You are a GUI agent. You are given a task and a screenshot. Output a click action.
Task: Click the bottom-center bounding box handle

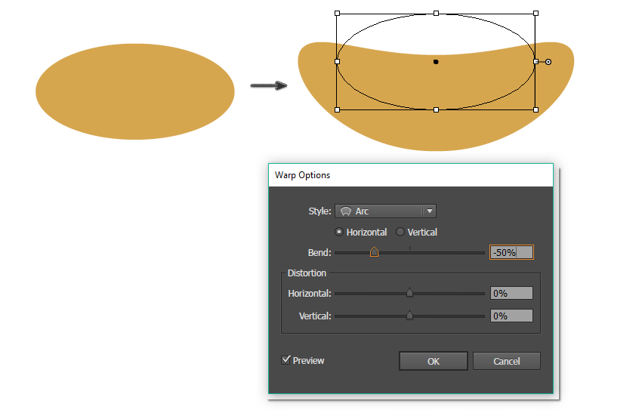[x=436, y=109]
